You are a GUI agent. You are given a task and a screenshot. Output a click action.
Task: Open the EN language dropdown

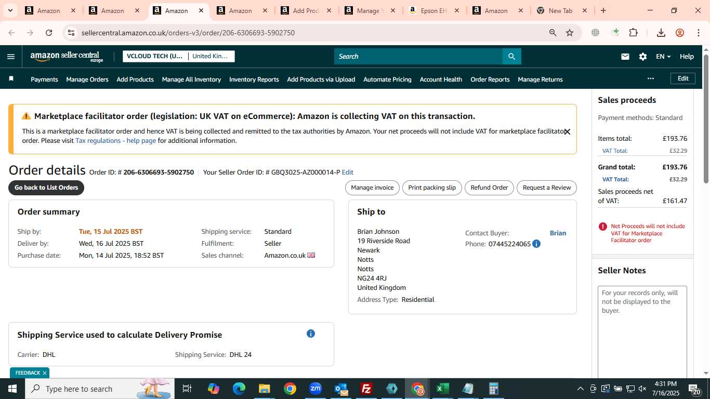(x=663, y=57)
